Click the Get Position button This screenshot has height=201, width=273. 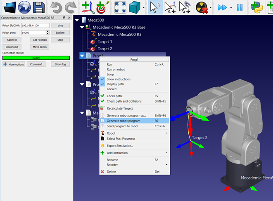click(39, 40)
